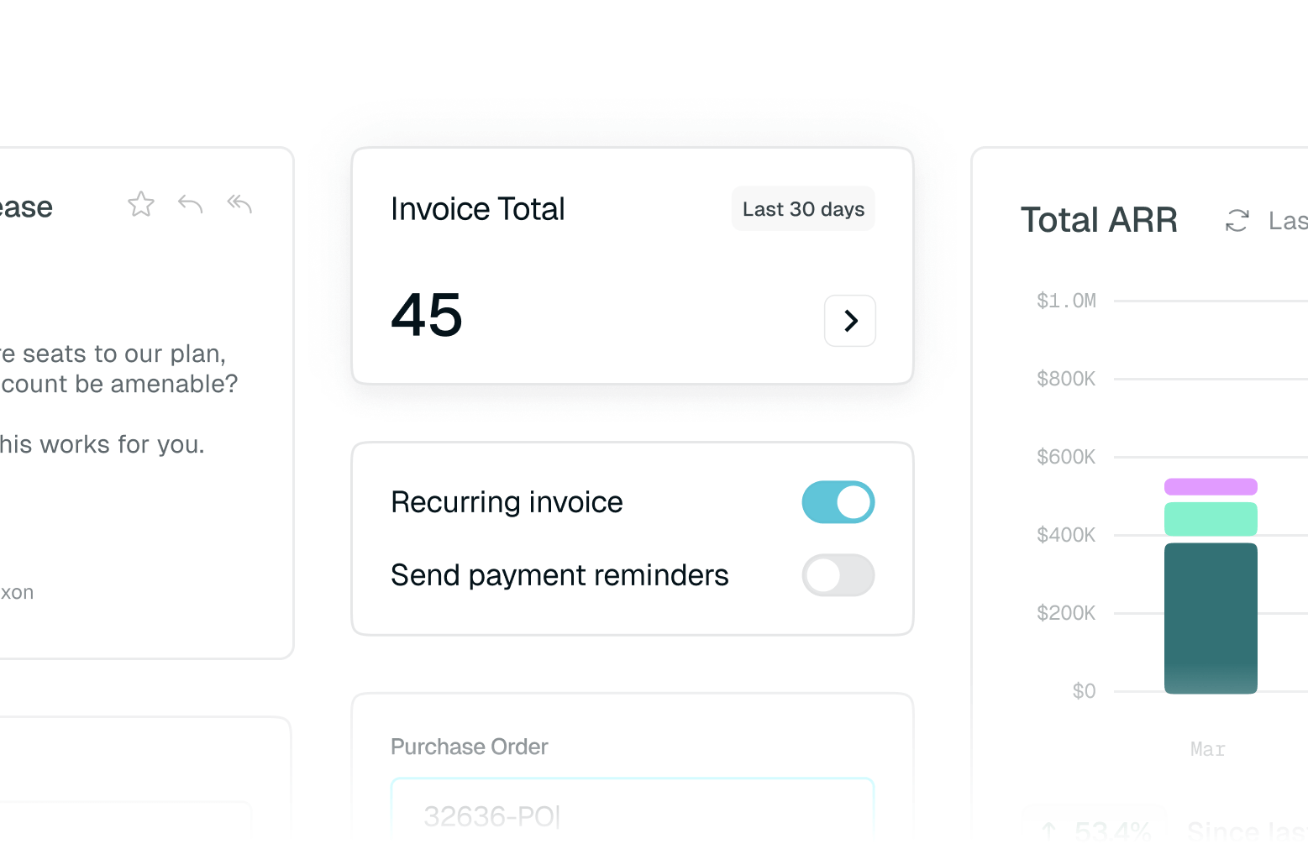Open the Last 30 days selector

click(803, 209)
